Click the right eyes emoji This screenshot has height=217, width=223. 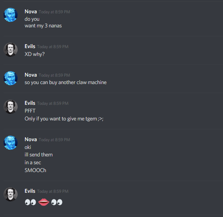tap(57, 202)
